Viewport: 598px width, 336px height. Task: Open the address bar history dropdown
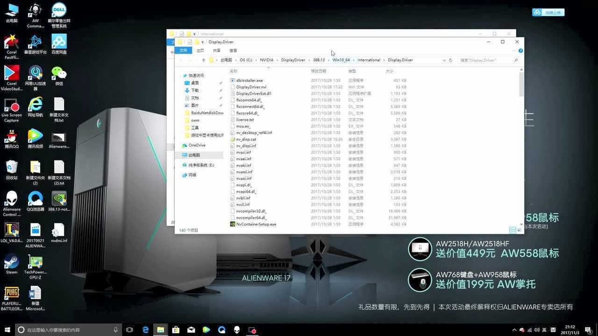444,60
